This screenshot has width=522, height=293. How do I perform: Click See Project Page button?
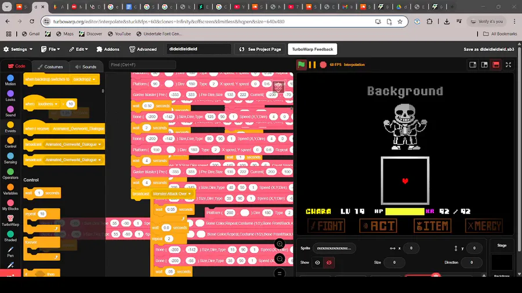click(x=260, y=49)
